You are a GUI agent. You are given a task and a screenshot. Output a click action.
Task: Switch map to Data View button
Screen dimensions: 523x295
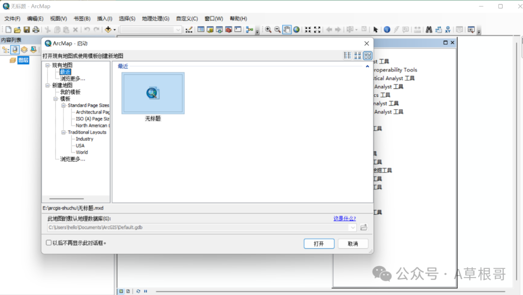[121, 291]
